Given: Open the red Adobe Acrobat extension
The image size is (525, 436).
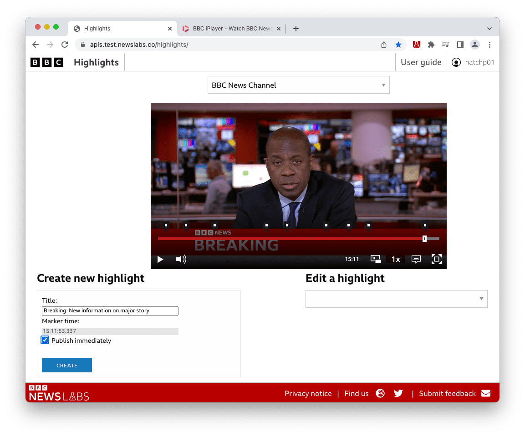Looking at the screenshot, I should click(x=417, y=45).
